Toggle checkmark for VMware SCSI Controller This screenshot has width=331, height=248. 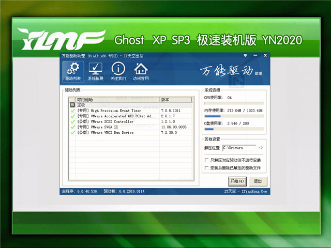click(72, 121)
